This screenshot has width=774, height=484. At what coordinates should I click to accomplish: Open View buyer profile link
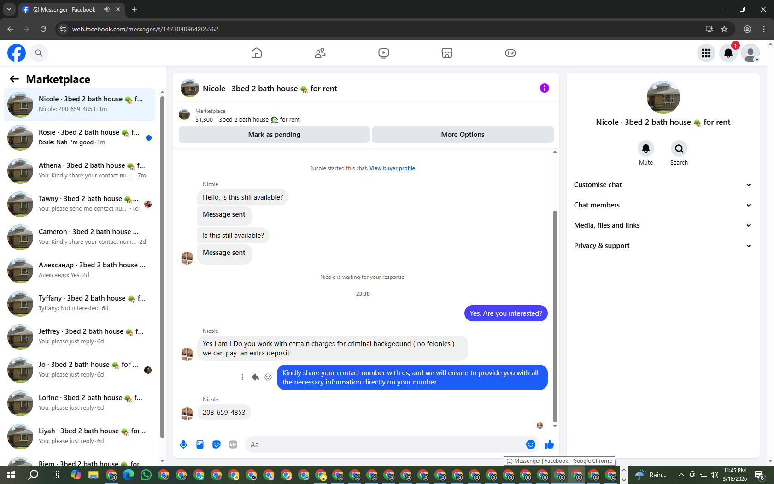[392, 168]
